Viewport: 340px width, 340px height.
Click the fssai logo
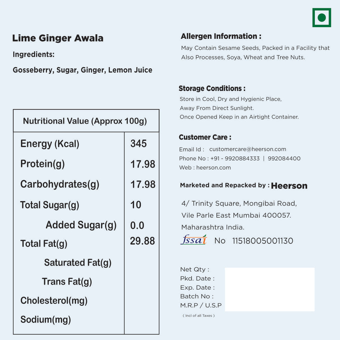(x=194, y=240)
